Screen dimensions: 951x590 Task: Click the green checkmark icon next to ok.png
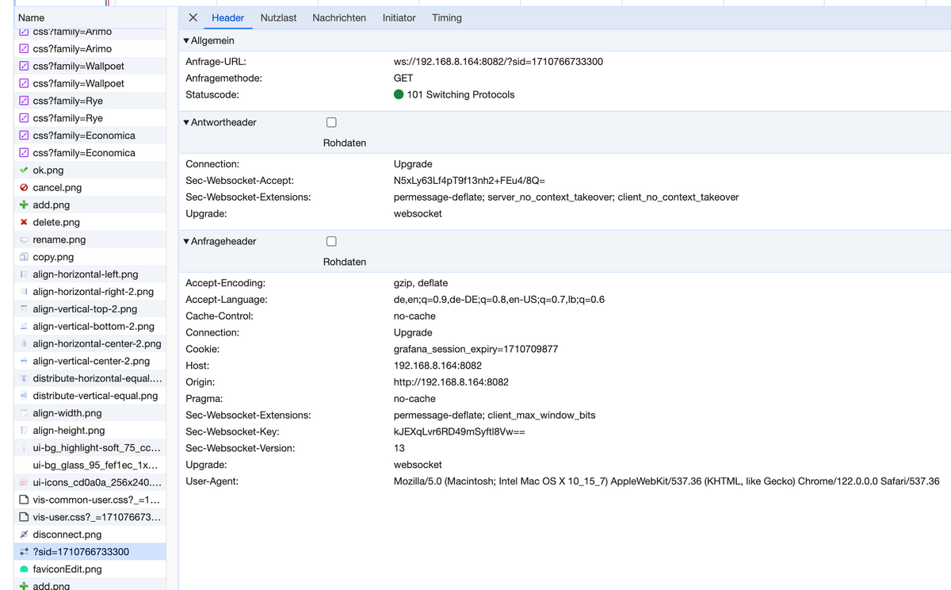(24, 170)
